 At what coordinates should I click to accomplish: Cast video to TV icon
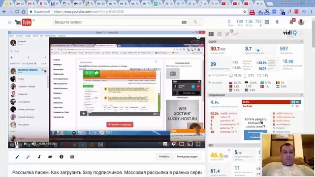coord(190,144)
